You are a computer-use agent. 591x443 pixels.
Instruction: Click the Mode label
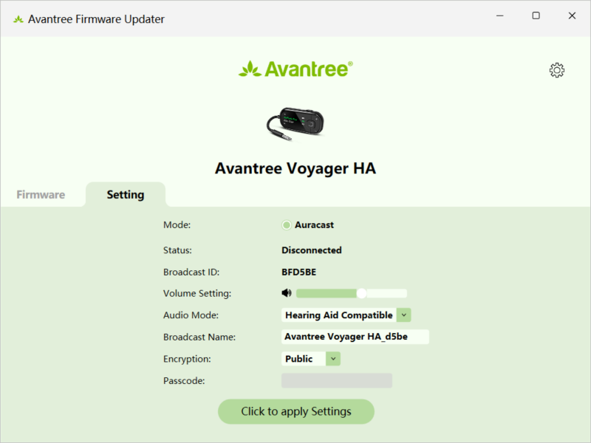177,225
